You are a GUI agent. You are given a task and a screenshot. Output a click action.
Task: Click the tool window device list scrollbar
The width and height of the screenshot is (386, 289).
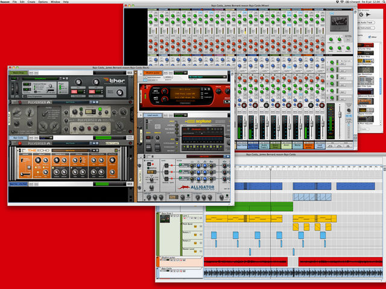pos(381,87)
